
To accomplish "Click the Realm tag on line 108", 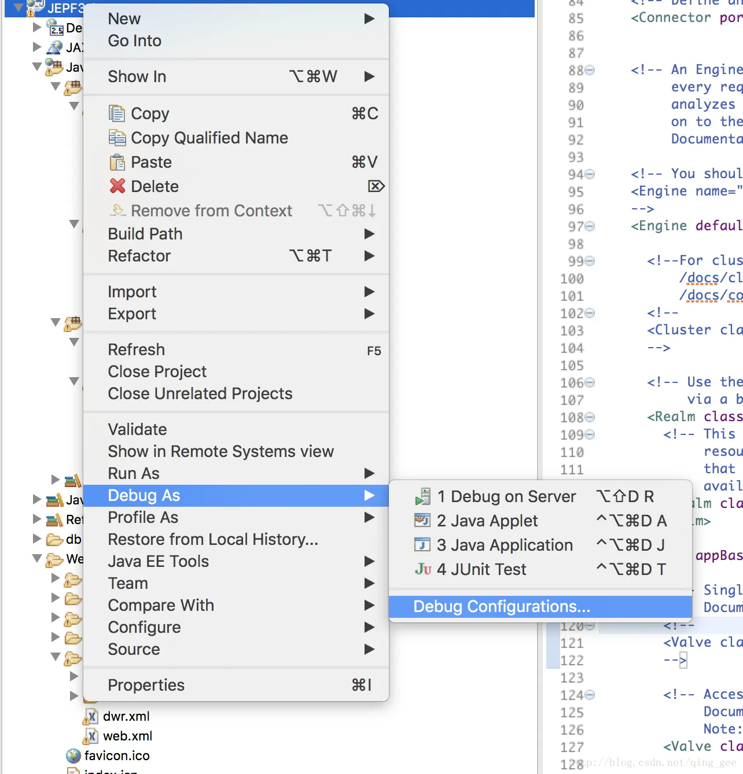I will coord(671,417).
